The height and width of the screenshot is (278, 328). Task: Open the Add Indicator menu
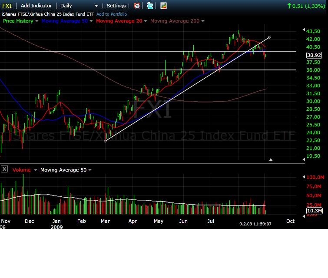coord(36,6)
